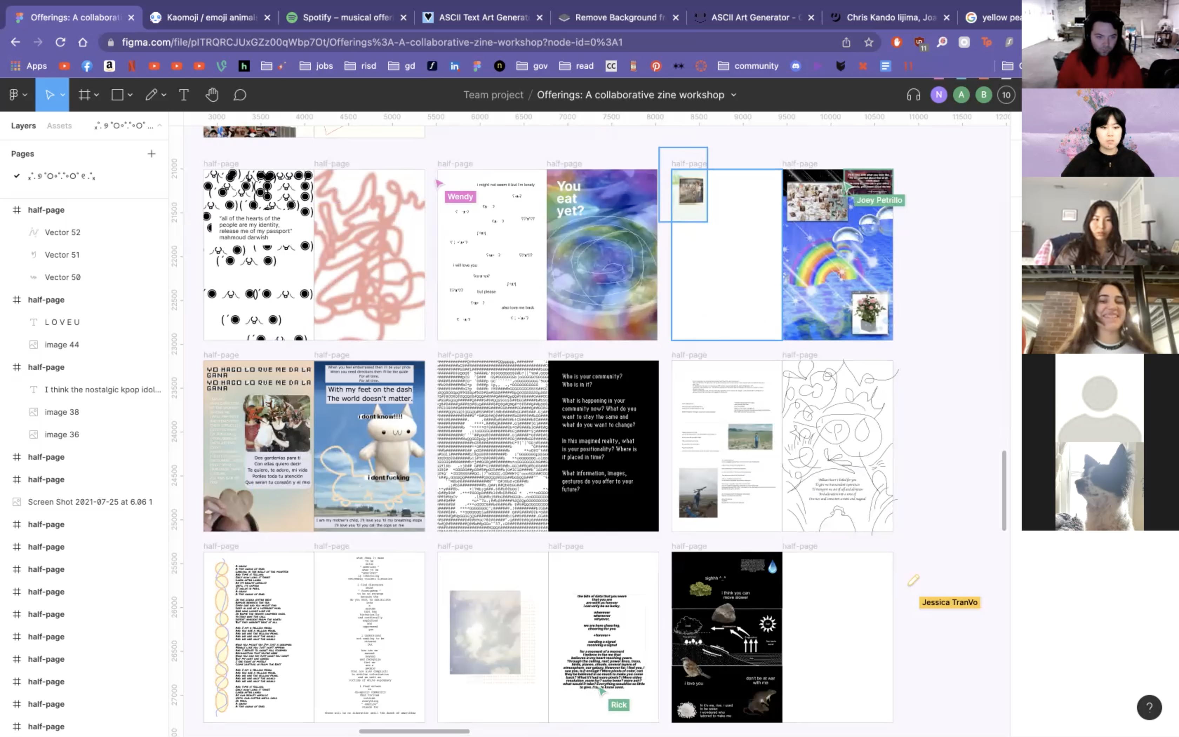The height and width of the screenshot is (737, 1179).
Task: Bookmark page with the star icon
Action: (x=869, y=42)
